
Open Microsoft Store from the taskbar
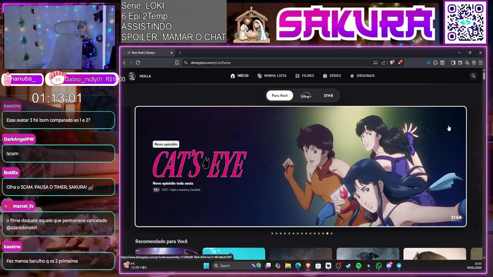[318, 265]
